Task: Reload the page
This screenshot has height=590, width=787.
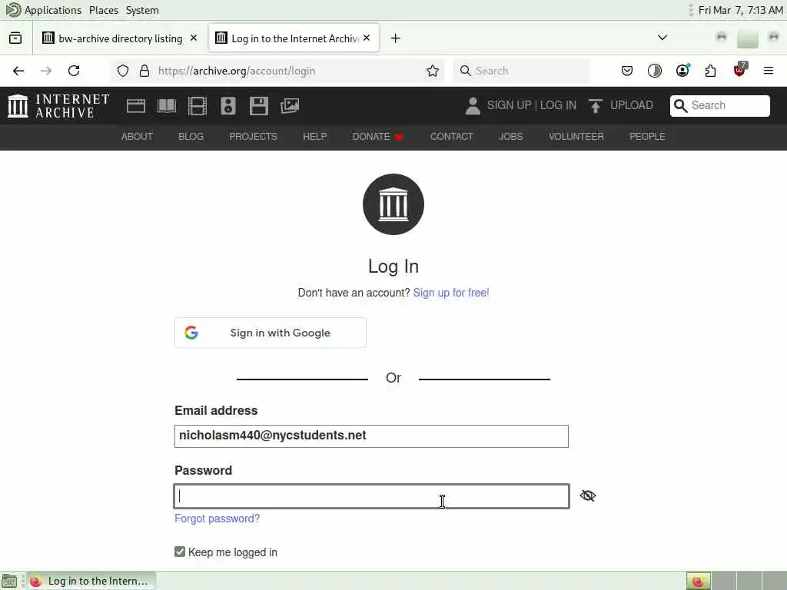Action: tap(74, 71)
